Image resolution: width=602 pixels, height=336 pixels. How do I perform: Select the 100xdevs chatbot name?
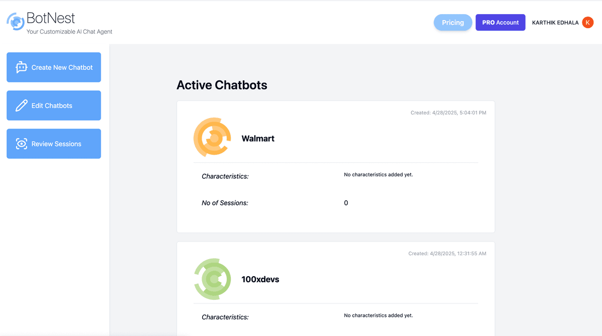pyautogui.click(x=260, y=279)
